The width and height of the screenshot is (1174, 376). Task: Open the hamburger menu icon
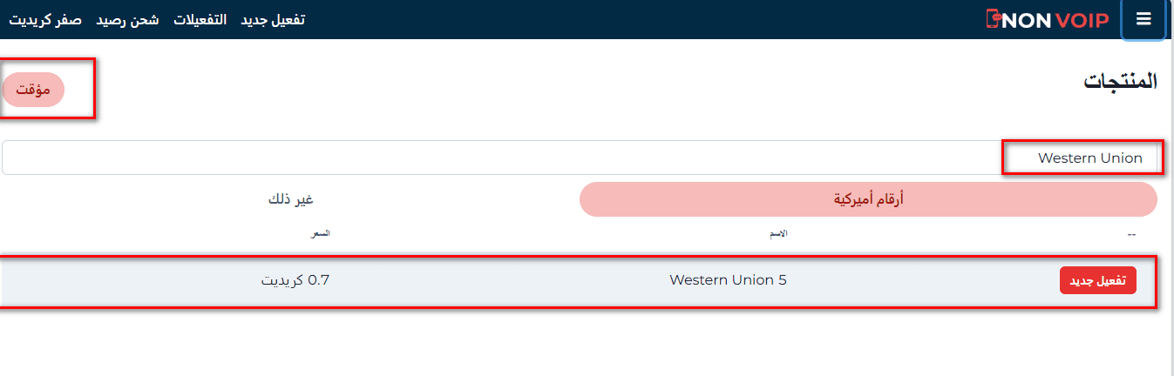coord(1143,19)
